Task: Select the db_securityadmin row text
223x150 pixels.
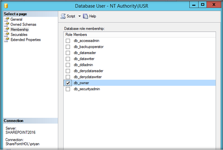Action: click(87, 89)
